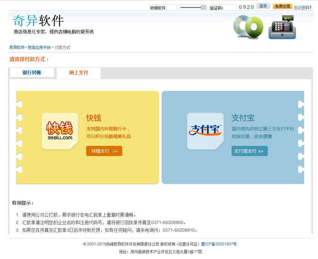Click the tip mentioning phone number 0371-60208910

pos(110,230)
